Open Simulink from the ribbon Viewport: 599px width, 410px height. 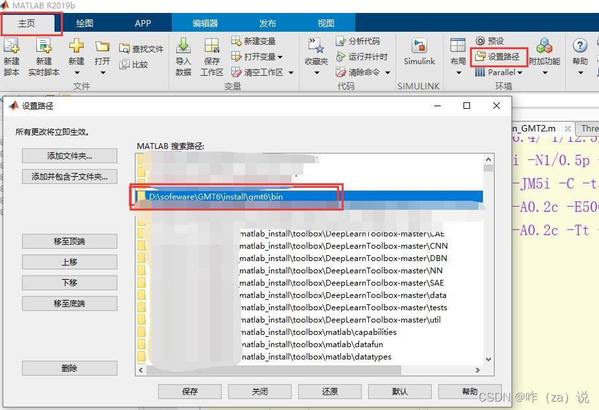coord(419,52)
